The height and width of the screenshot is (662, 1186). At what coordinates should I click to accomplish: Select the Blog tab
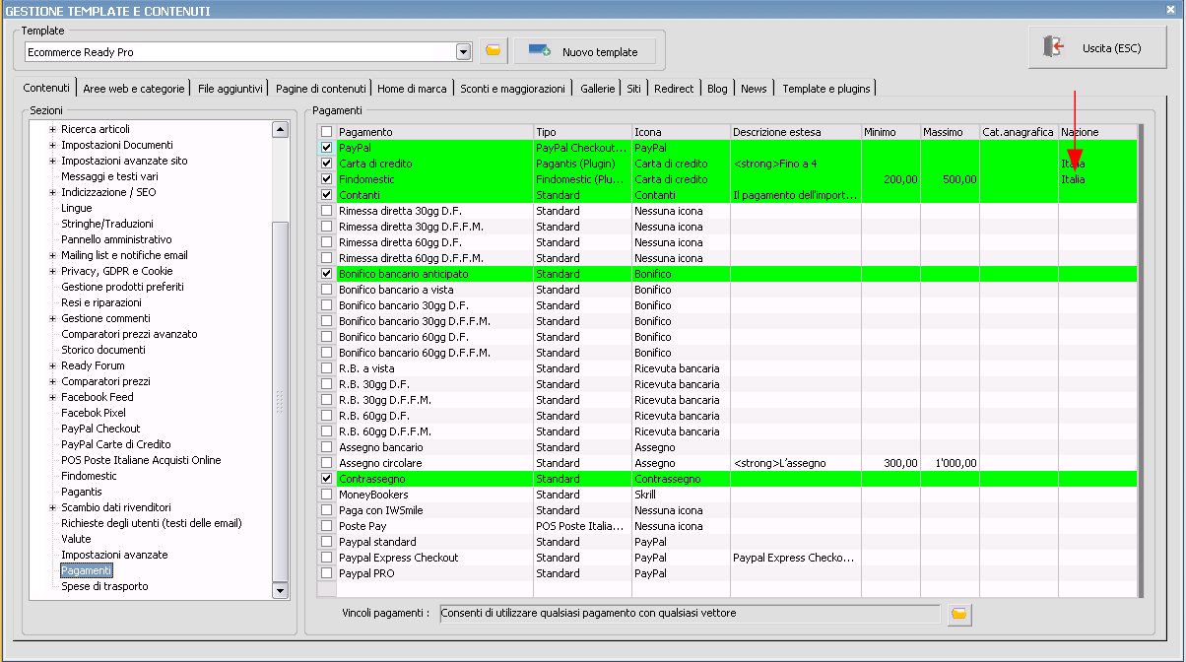717,89
